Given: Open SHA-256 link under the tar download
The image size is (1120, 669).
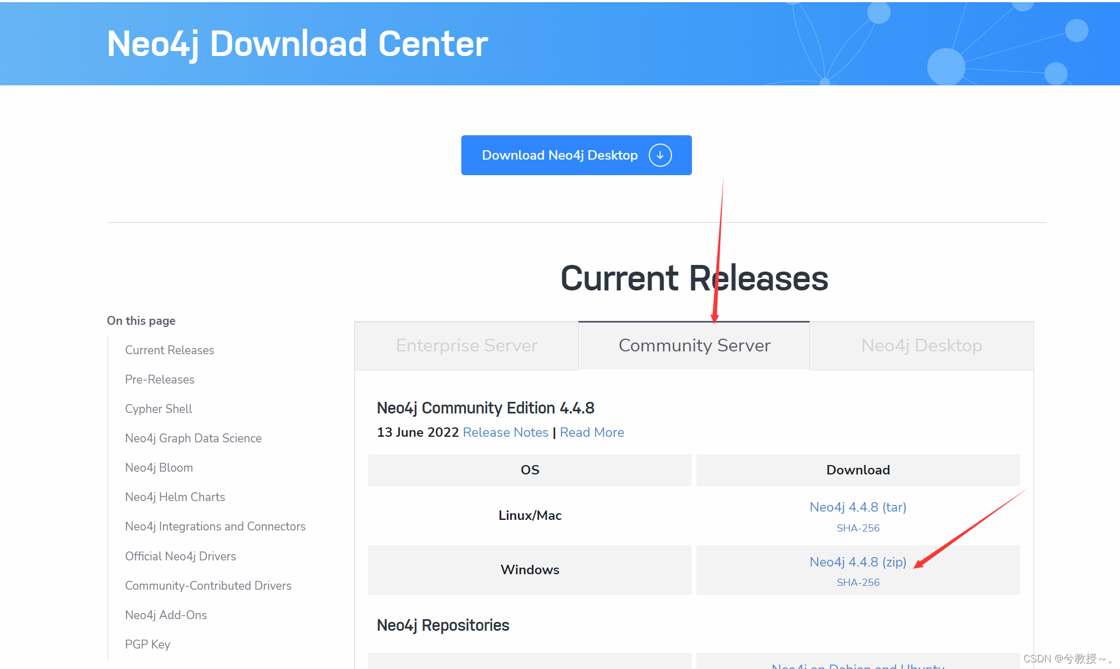Looking at the screenshot, I should pos(858,528).
